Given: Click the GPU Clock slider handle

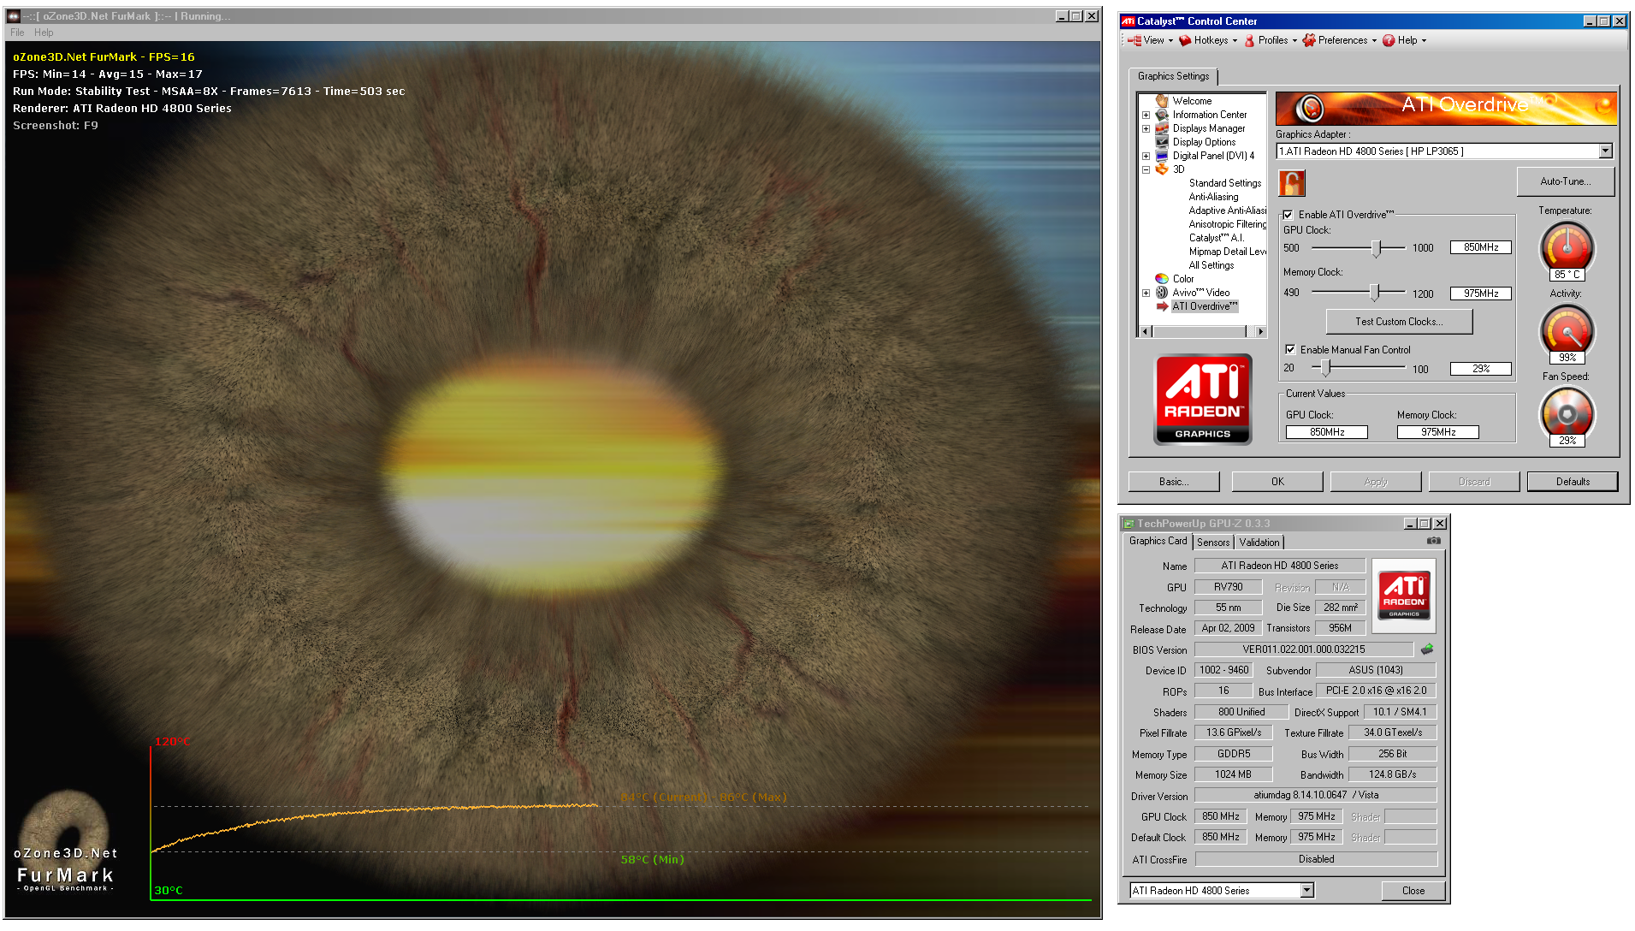Looking at the screenshot, I should point(1376,248).
